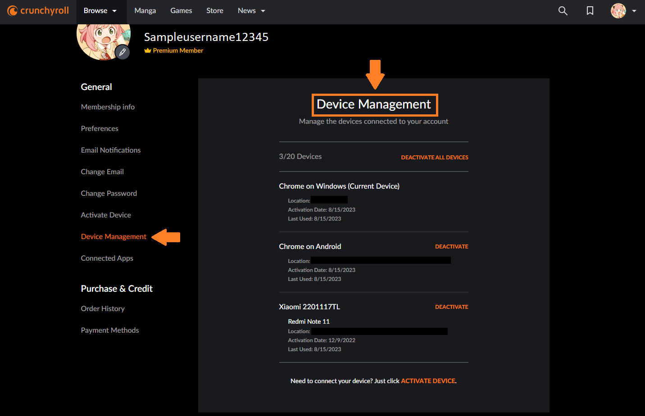The width and height of the screenshot is (645, 416).
Task: Open the Games nav item
Action: (x=181, y=10)
